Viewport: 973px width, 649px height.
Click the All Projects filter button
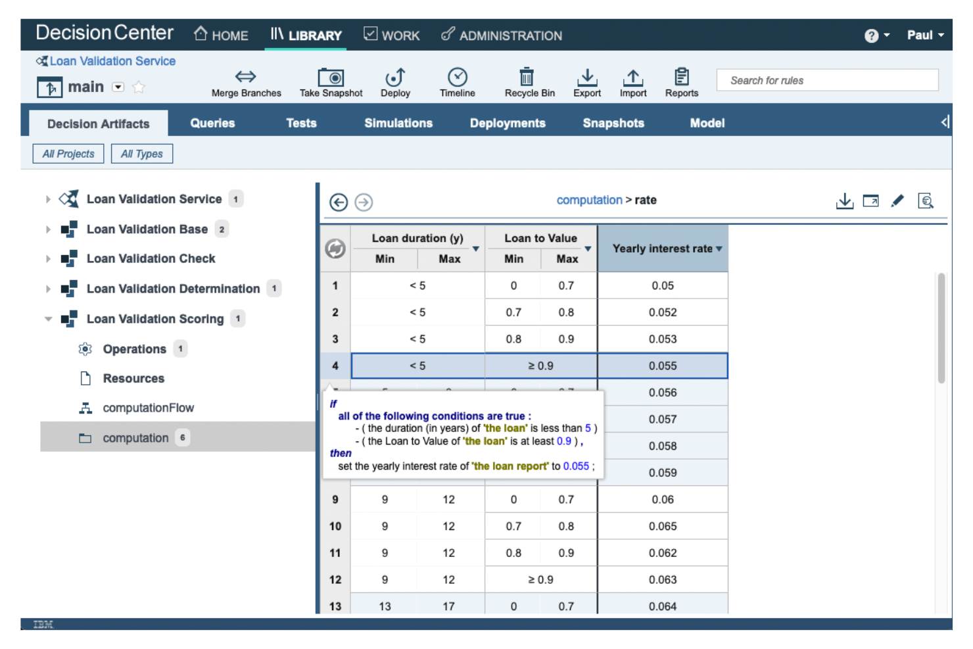[68, 154]
